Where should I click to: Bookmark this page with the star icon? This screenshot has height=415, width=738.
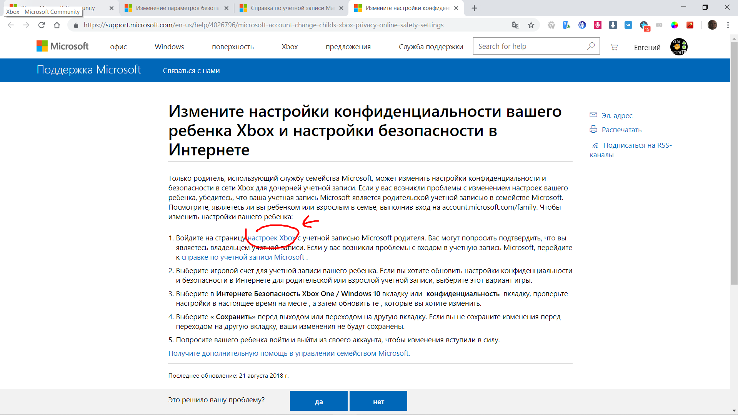click(531, 25)
